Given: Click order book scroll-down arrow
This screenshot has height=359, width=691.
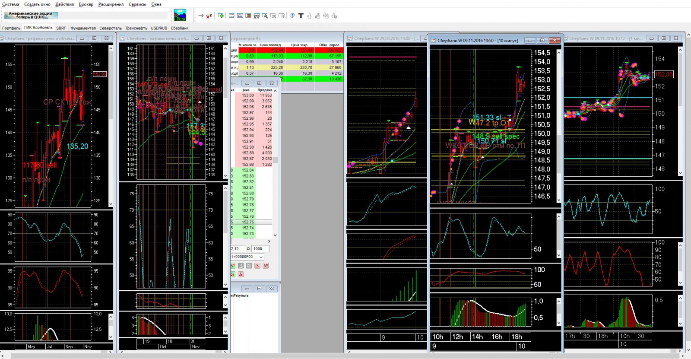Looking at the screenshot, I should [275, 235].
